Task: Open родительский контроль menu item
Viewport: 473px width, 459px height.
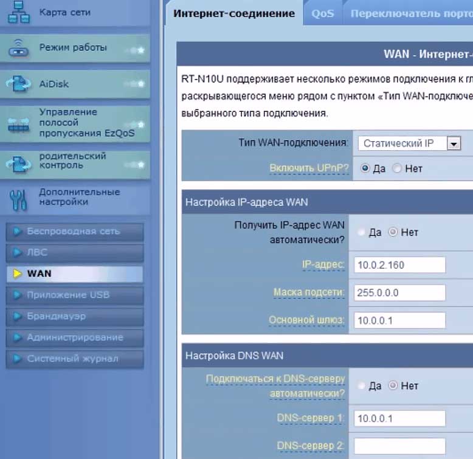Action: (x=75, y=165)
